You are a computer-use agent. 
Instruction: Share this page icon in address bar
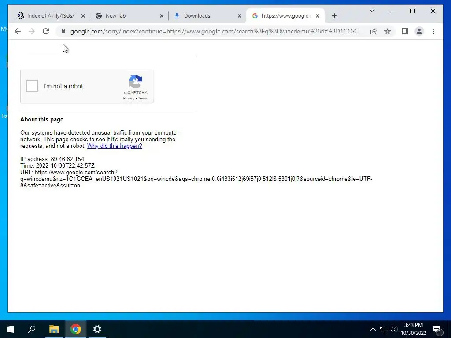point(373,31)
